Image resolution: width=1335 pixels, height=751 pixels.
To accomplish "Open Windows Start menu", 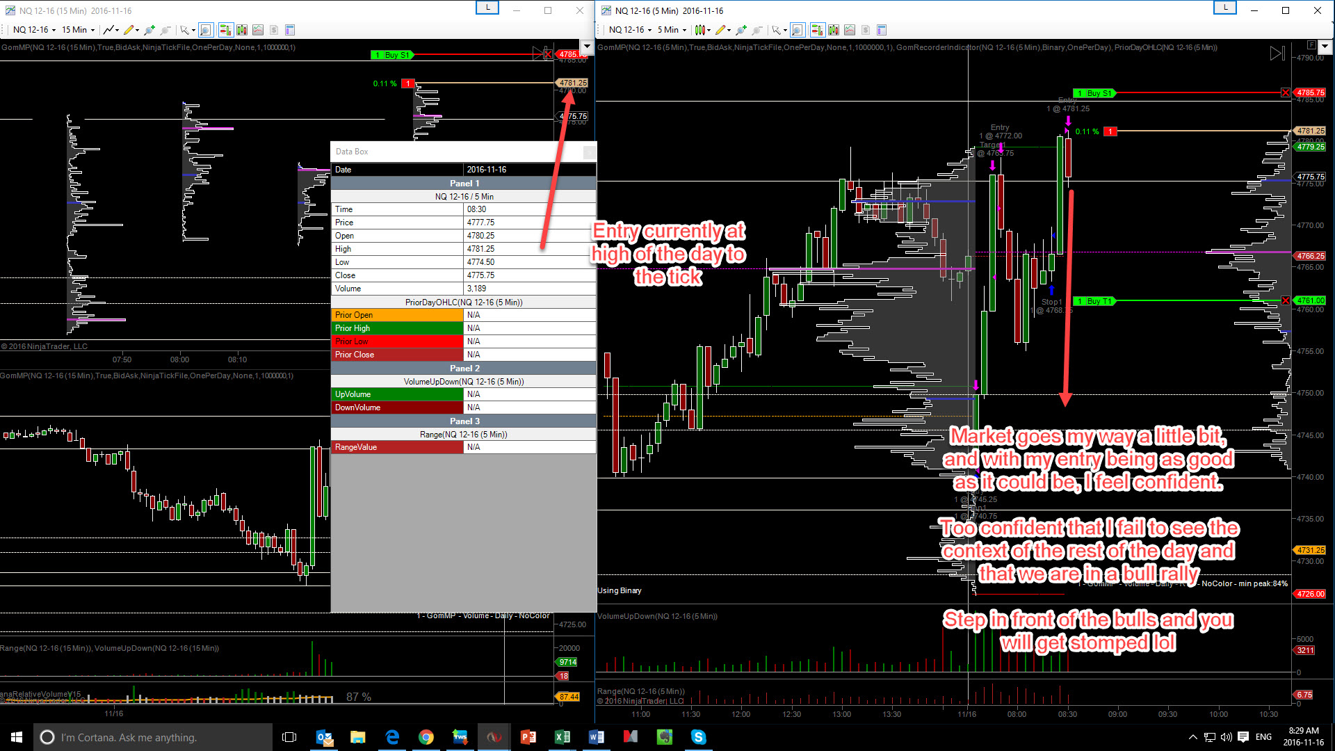I will [x=17, y=737].
